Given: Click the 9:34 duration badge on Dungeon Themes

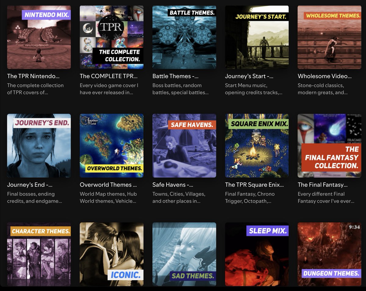Looking at the screenshot, I should (354, 228).
